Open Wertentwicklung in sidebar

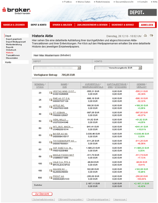pos(14,45)
